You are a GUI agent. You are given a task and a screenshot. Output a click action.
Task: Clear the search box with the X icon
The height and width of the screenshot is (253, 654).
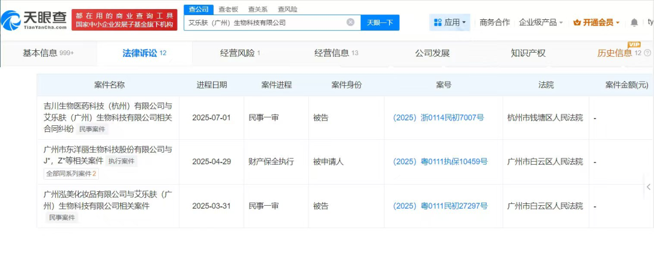[351, 22]
